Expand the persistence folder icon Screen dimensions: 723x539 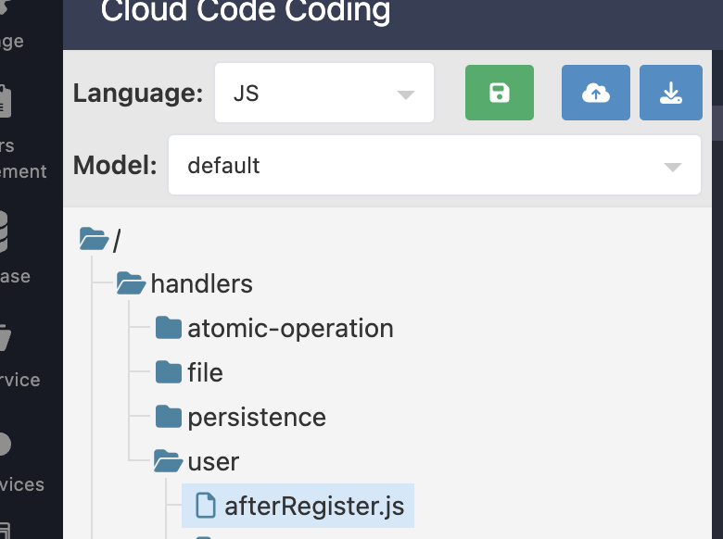[169, 417]
